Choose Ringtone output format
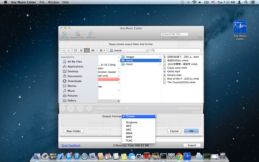This screenshot has width=259, height=162. [139, 122]
